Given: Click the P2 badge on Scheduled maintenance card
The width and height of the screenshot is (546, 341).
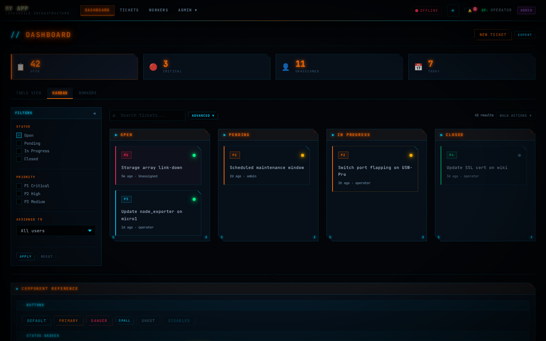Looking at the screenshot, I should (x=235, y=155).
